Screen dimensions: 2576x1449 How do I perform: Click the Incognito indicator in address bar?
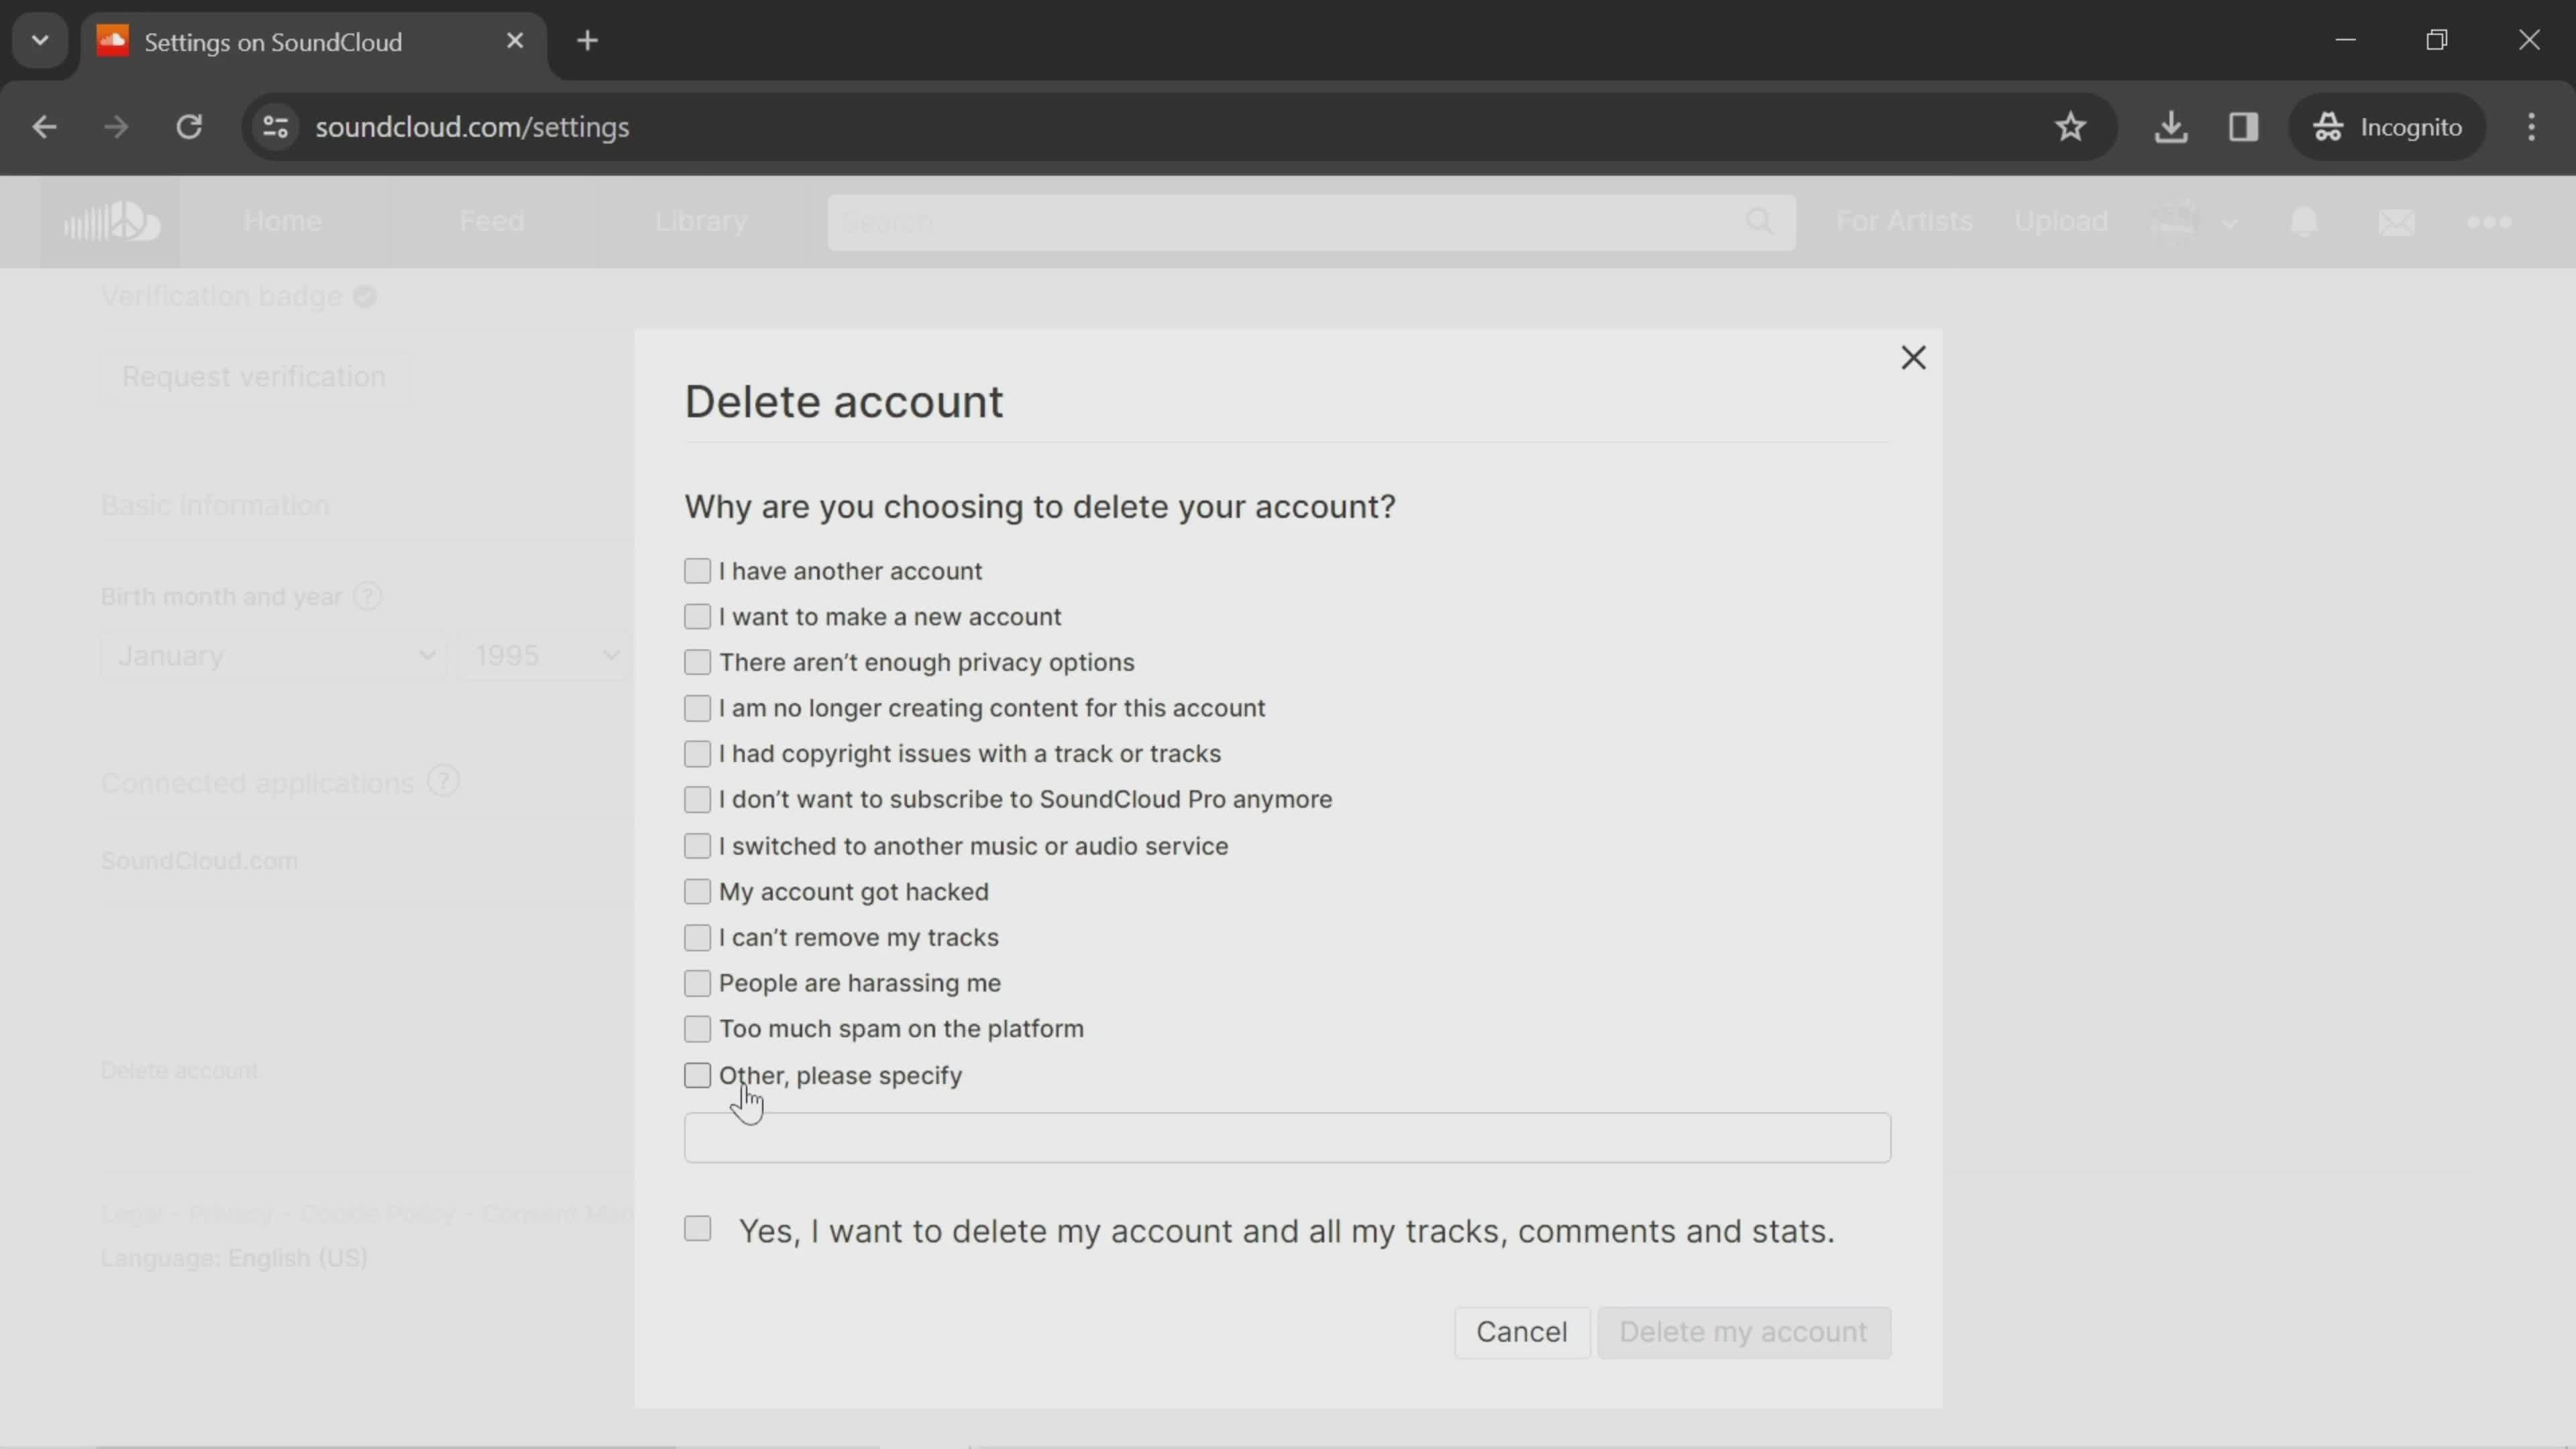pos(2399,125)
